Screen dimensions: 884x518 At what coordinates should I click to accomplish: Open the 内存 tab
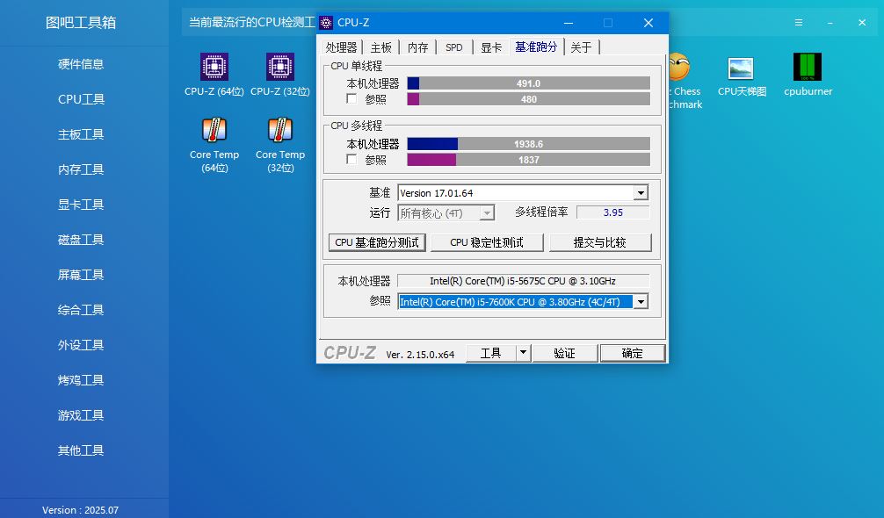tap(417, 47)
